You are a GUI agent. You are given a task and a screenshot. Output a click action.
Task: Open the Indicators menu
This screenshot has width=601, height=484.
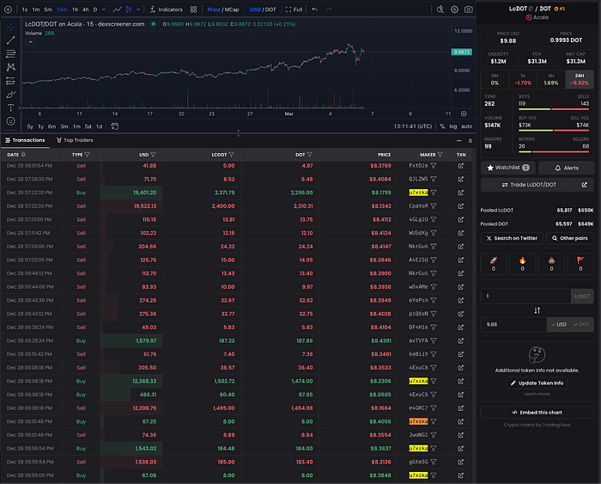click(x=167, y=9)
